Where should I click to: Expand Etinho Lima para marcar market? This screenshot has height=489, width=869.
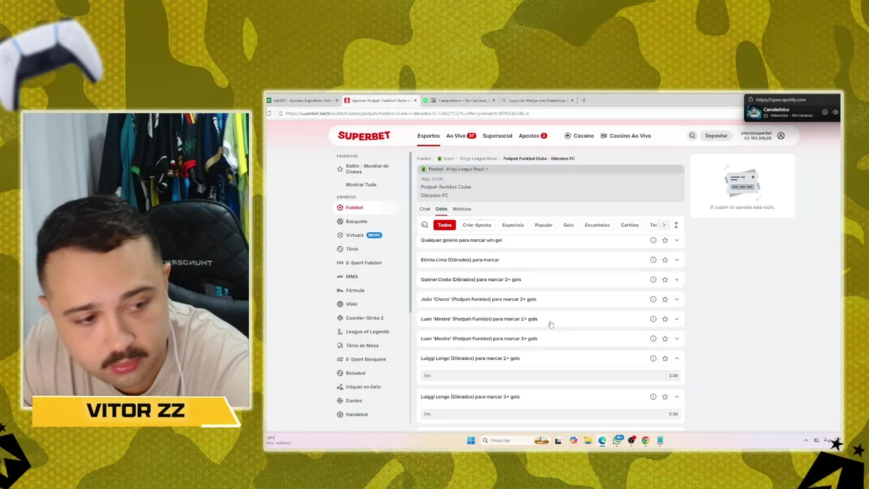coord(676,260)
